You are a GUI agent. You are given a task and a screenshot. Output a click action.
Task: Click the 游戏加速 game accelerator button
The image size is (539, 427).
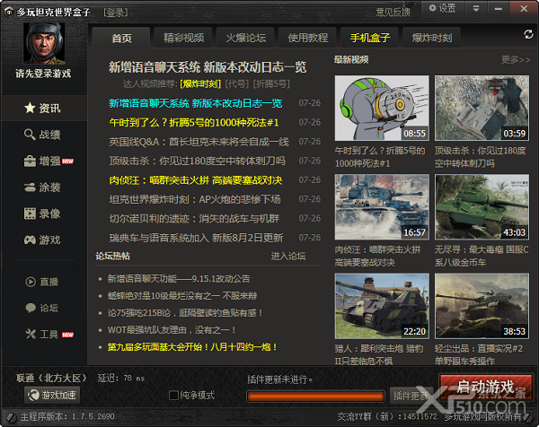click(52, 395)
